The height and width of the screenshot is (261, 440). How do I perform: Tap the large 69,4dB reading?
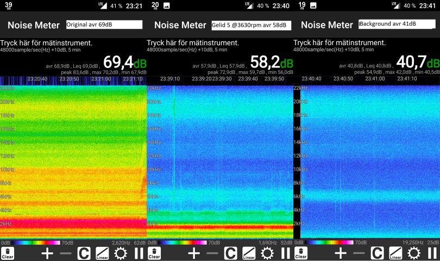[125, 63]
